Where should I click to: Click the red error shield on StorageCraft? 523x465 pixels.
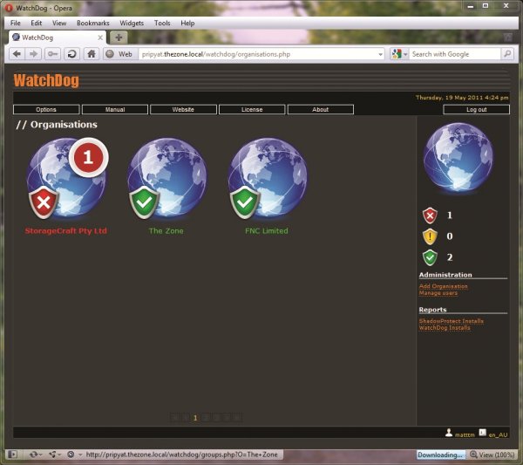click(44, 202)
